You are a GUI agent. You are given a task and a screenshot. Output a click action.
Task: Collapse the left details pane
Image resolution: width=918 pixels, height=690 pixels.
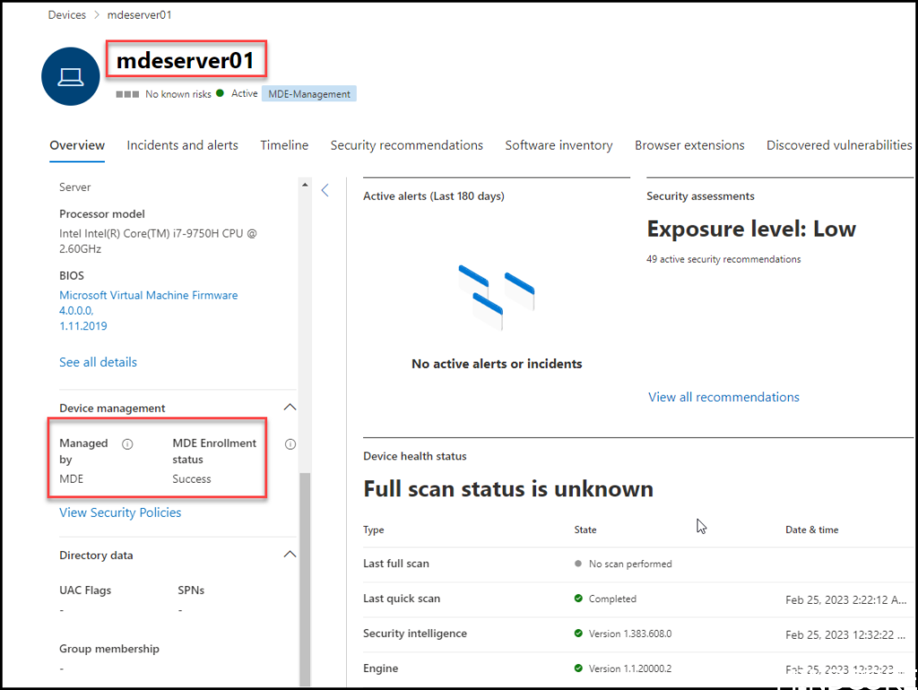click(x=325, y=189)
